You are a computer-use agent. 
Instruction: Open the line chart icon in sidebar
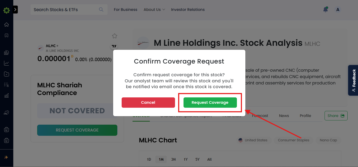(x=6, y=63)
